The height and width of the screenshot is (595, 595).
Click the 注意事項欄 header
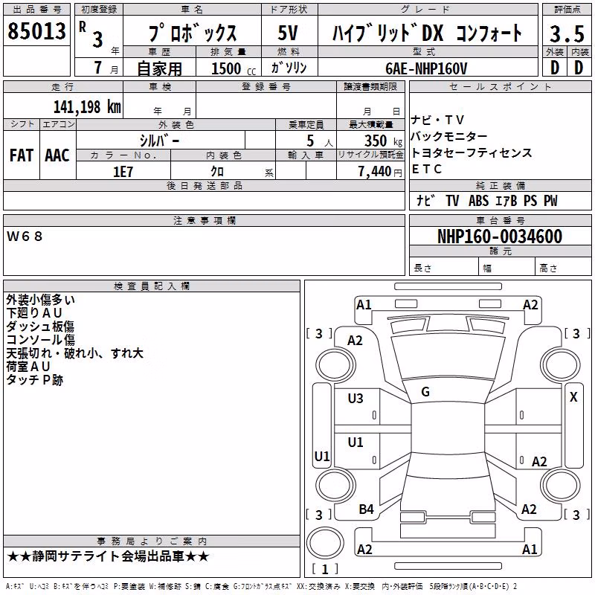204,220
